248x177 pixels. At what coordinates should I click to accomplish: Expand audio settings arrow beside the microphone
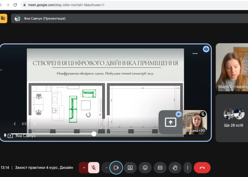pyautogui.click(x=84, y=167)
